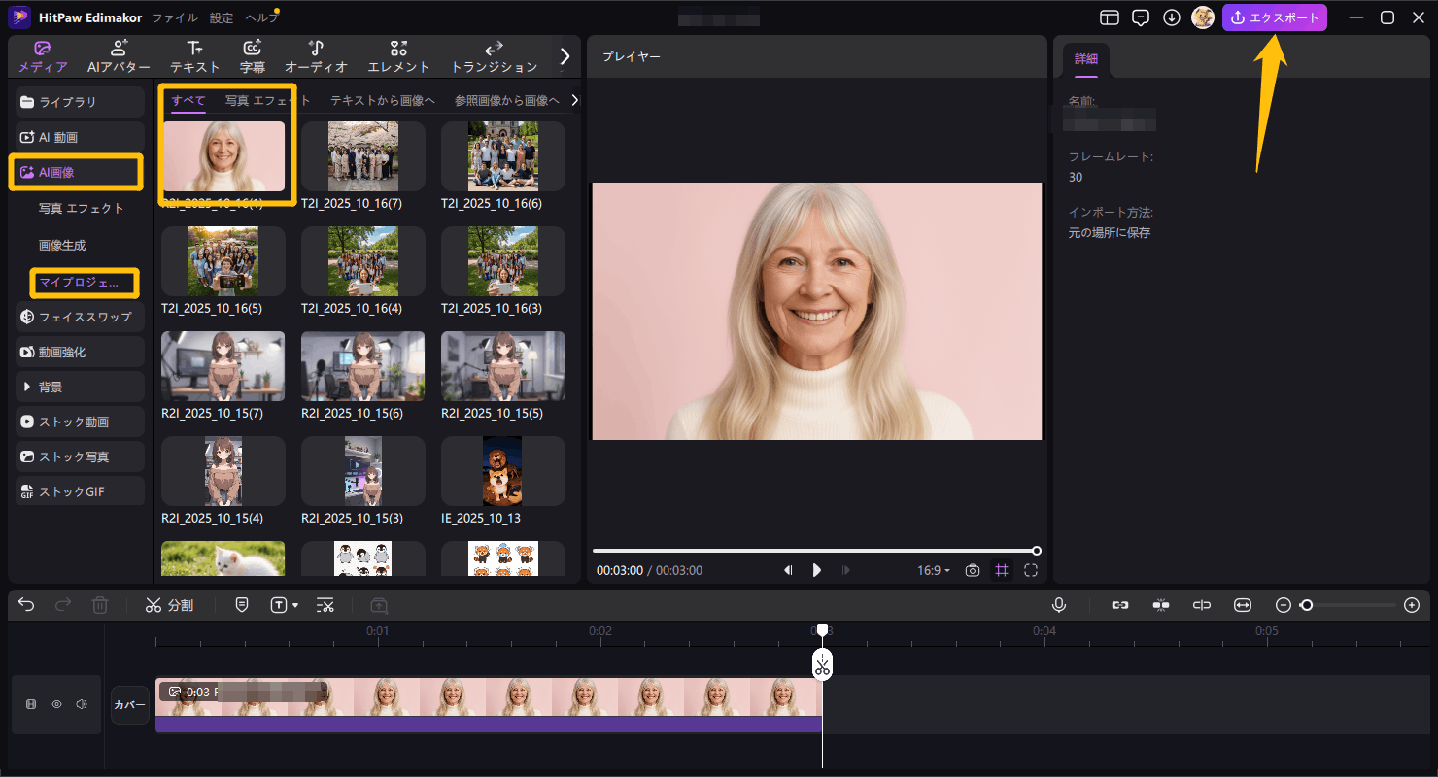Screen dimensions: 1438x777
Task: Show more toolbar tabs with right chevron
Action: pos(564,55)
